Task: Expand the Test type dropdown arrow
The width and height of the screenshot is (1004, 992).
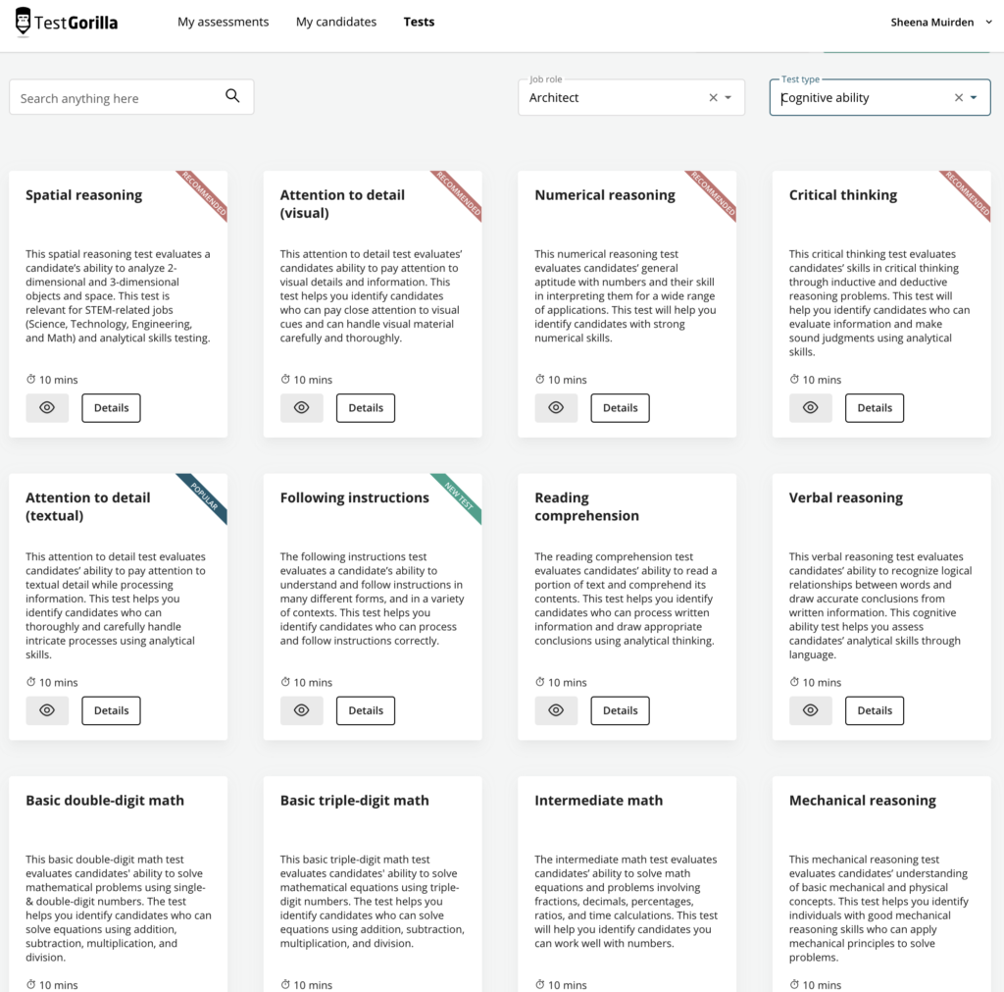Action: pos(974,97)
